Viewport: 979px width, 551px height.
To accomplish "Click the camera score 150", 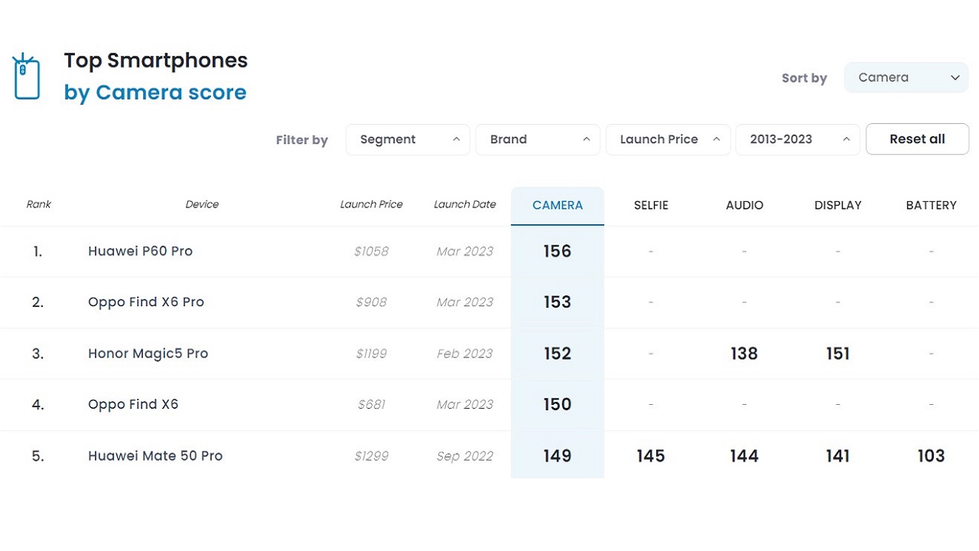I will [558, 404].
